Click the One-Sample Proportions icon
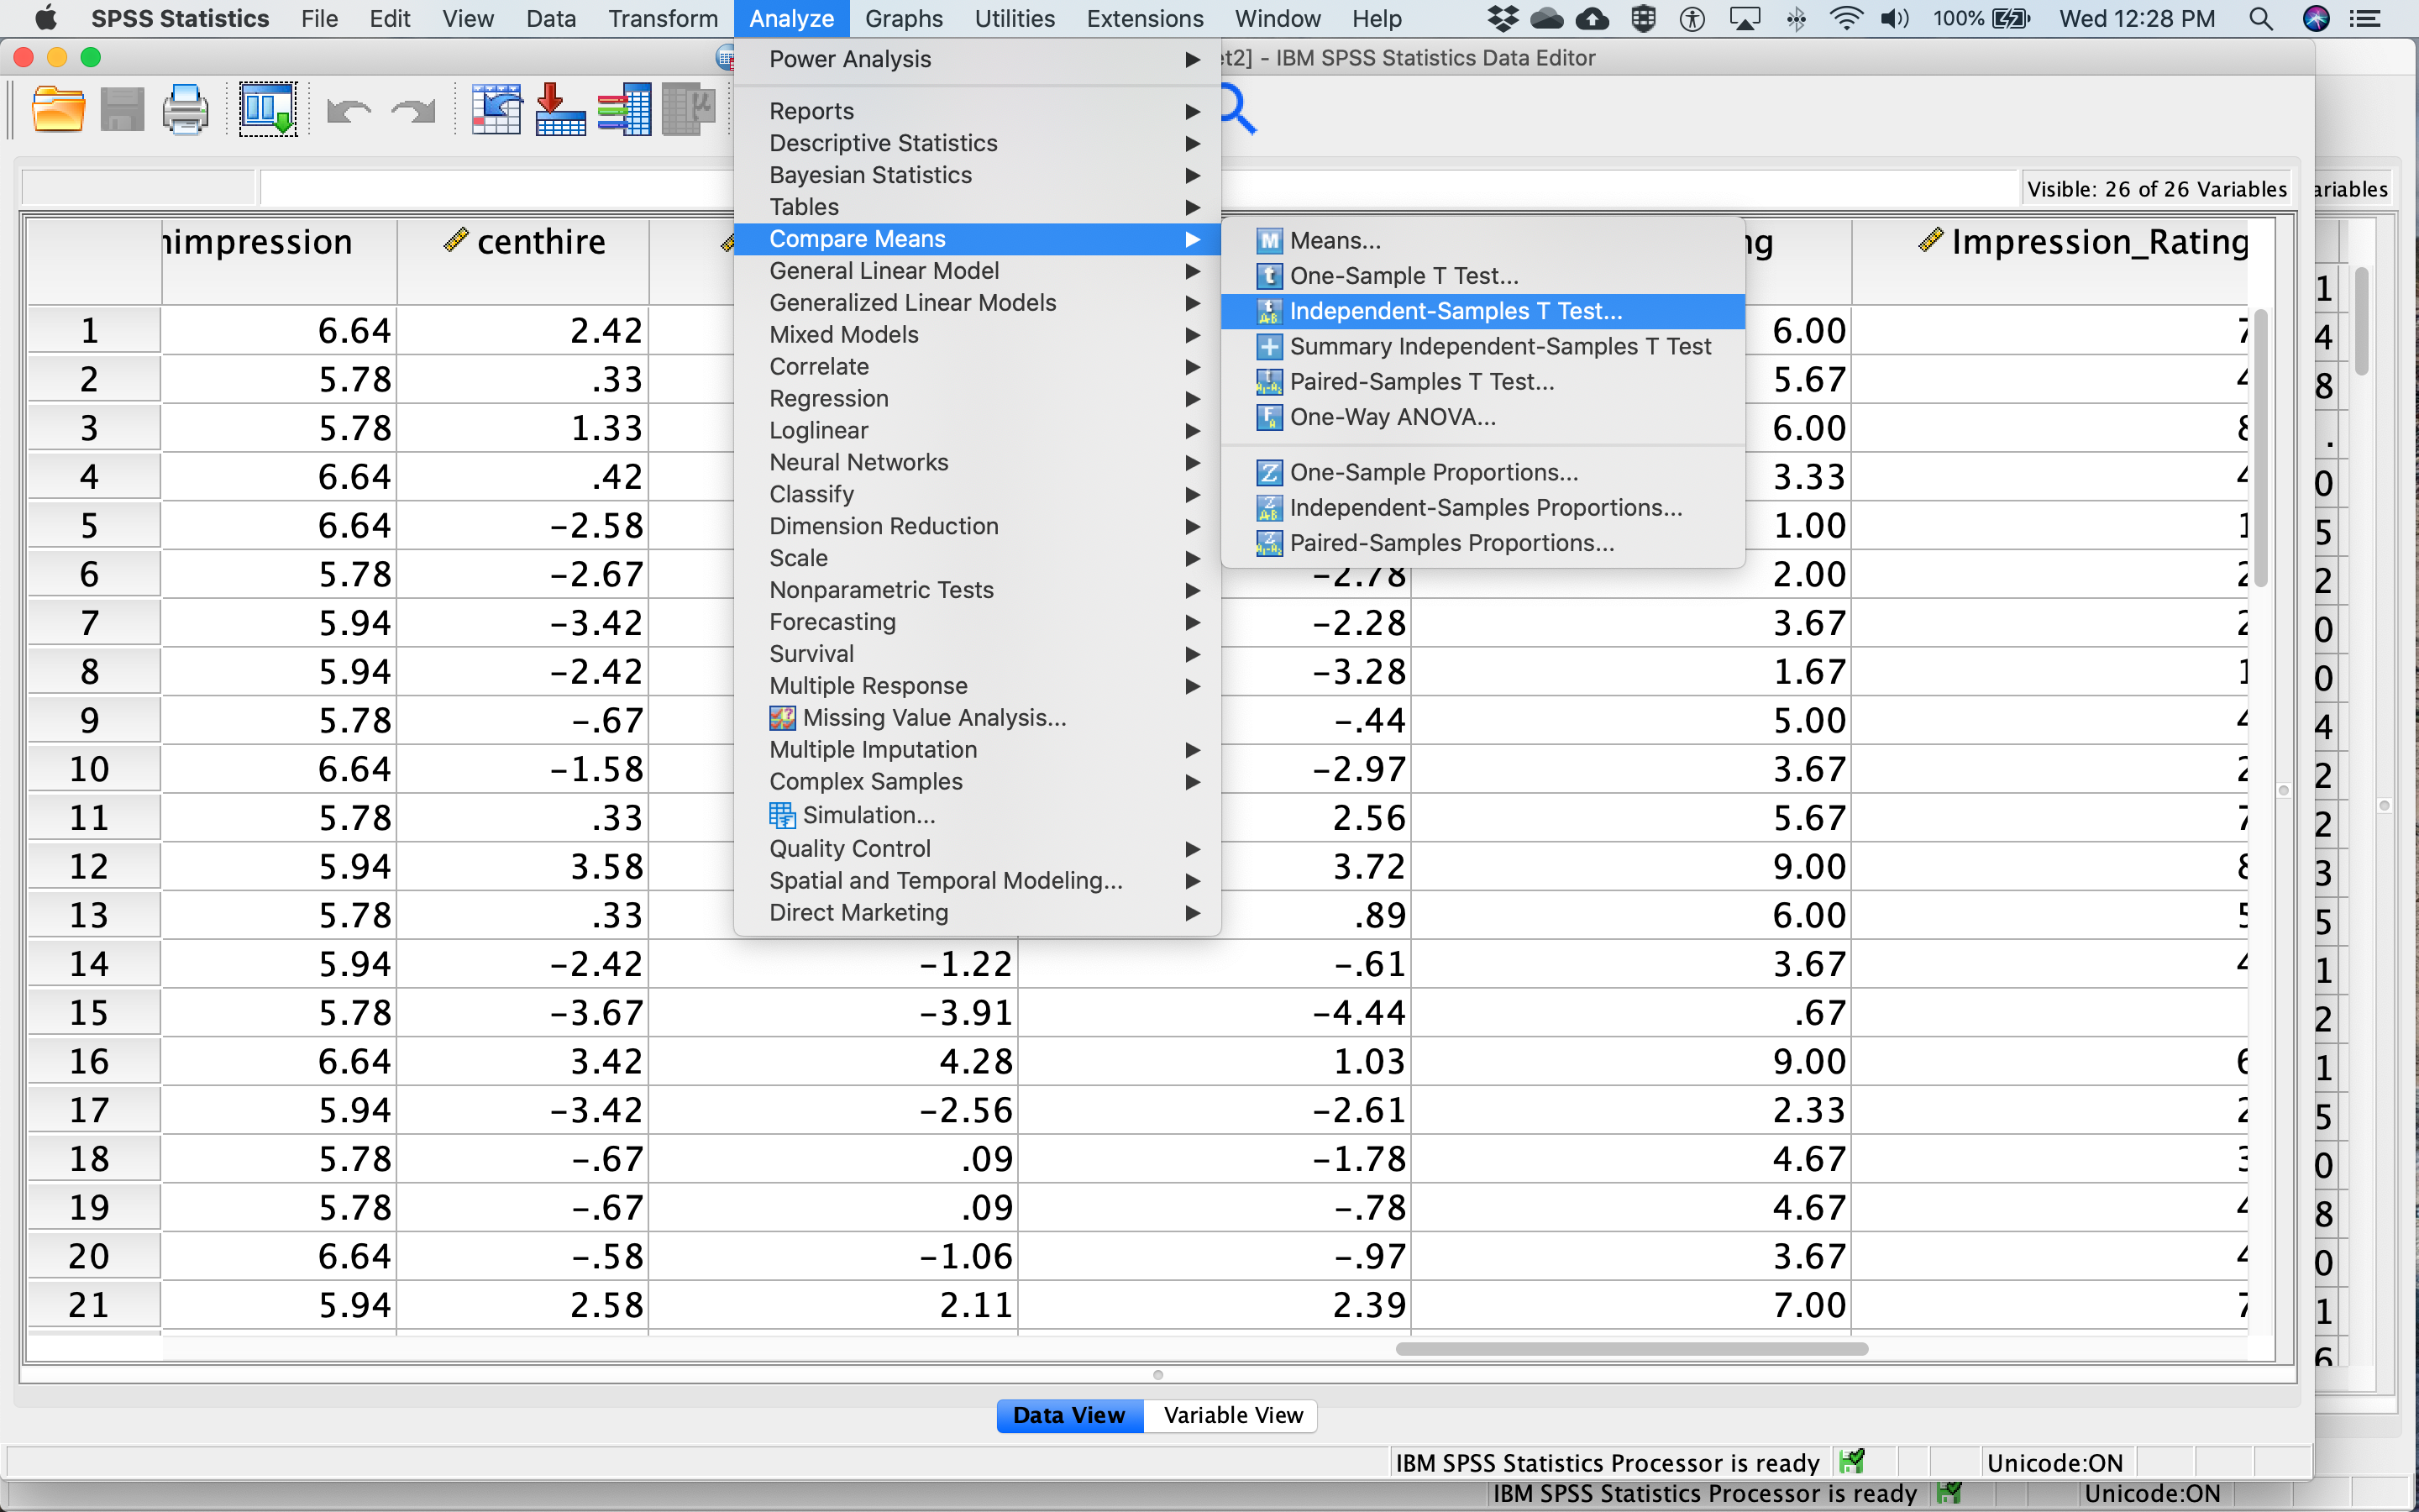The image size is (2419, 1512). (x=1269, y=473)
